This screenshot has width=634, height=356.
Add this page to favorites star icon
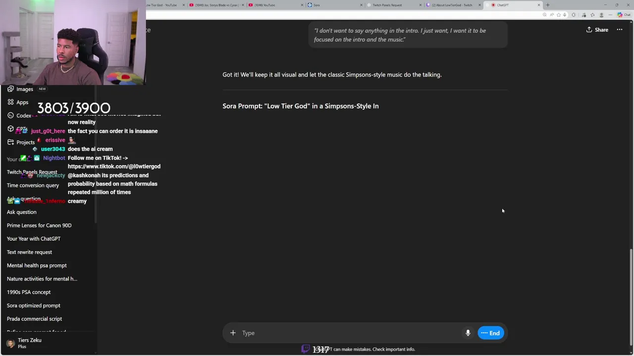[559, 15]
